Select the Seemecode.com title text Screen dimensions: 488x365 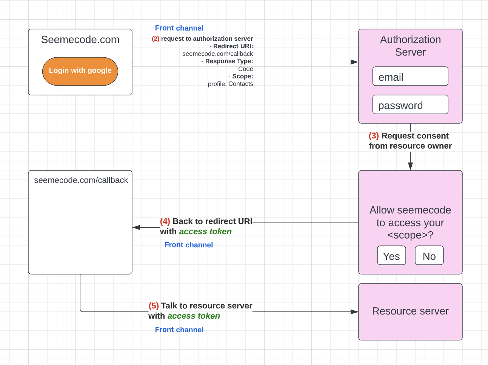click(80, 40)
